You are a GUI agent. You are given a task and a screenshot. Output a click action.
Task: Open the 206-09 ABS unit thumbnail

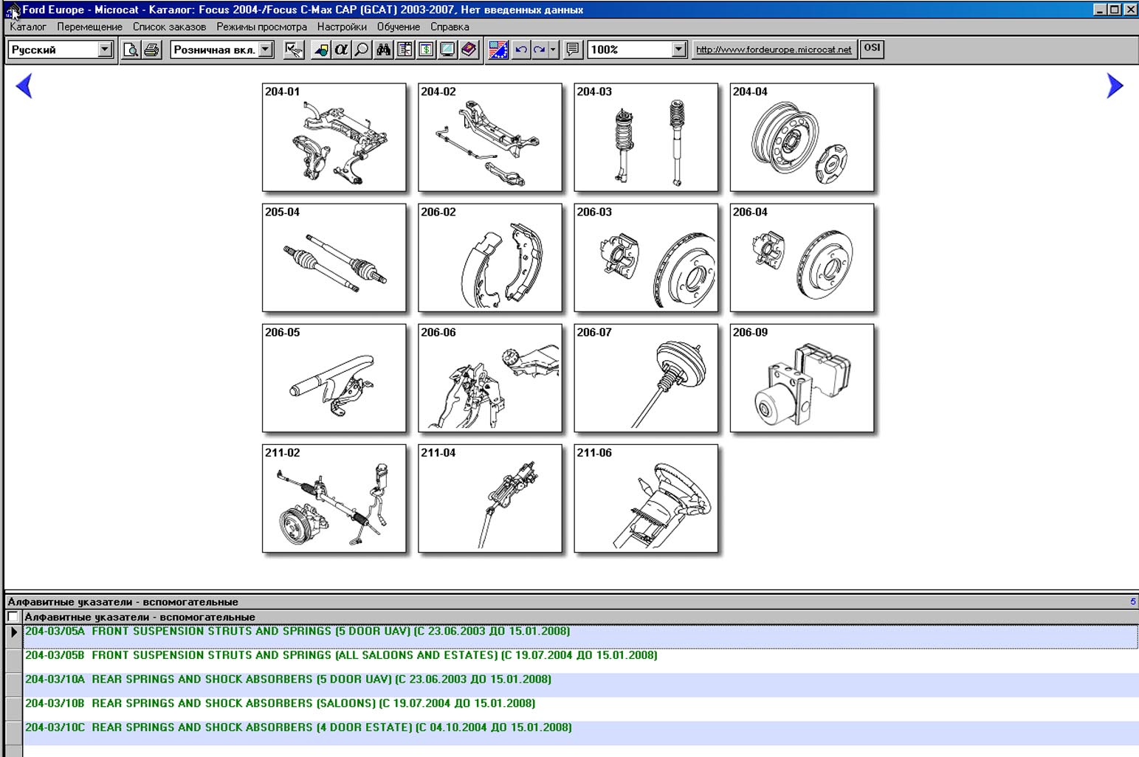pos(802,378)
